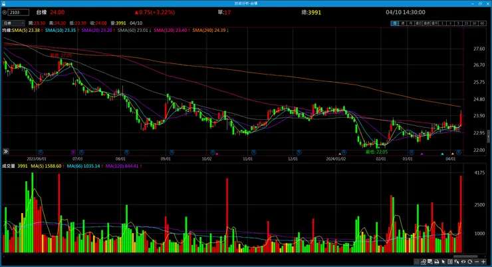
Task: Click the stock code input field 2103
Action: click(19, 12)
